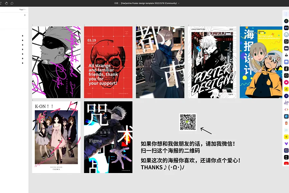Select the 'POSTER DESIGN!' black-and-white poster

[x=212, y=62]
